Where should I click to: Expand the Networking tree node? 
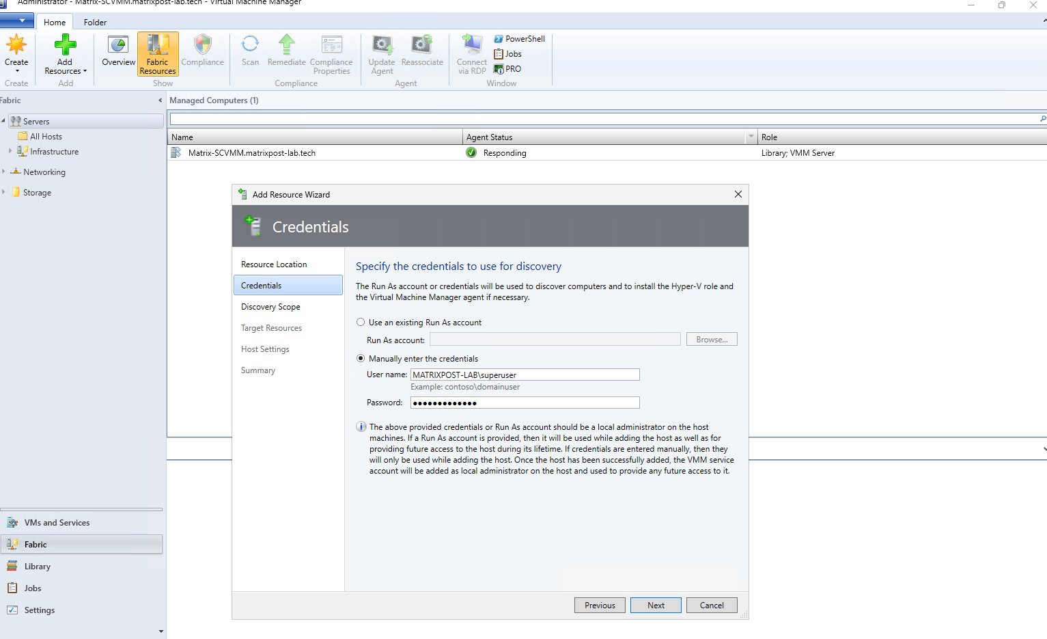[x=3, y=172]
